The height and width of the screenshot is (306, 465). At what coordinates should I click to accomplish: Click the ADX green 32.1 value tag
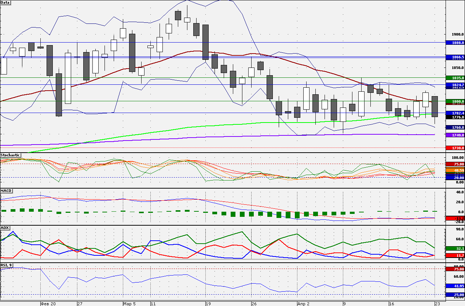pyautogui.click(x=455, y=248)
